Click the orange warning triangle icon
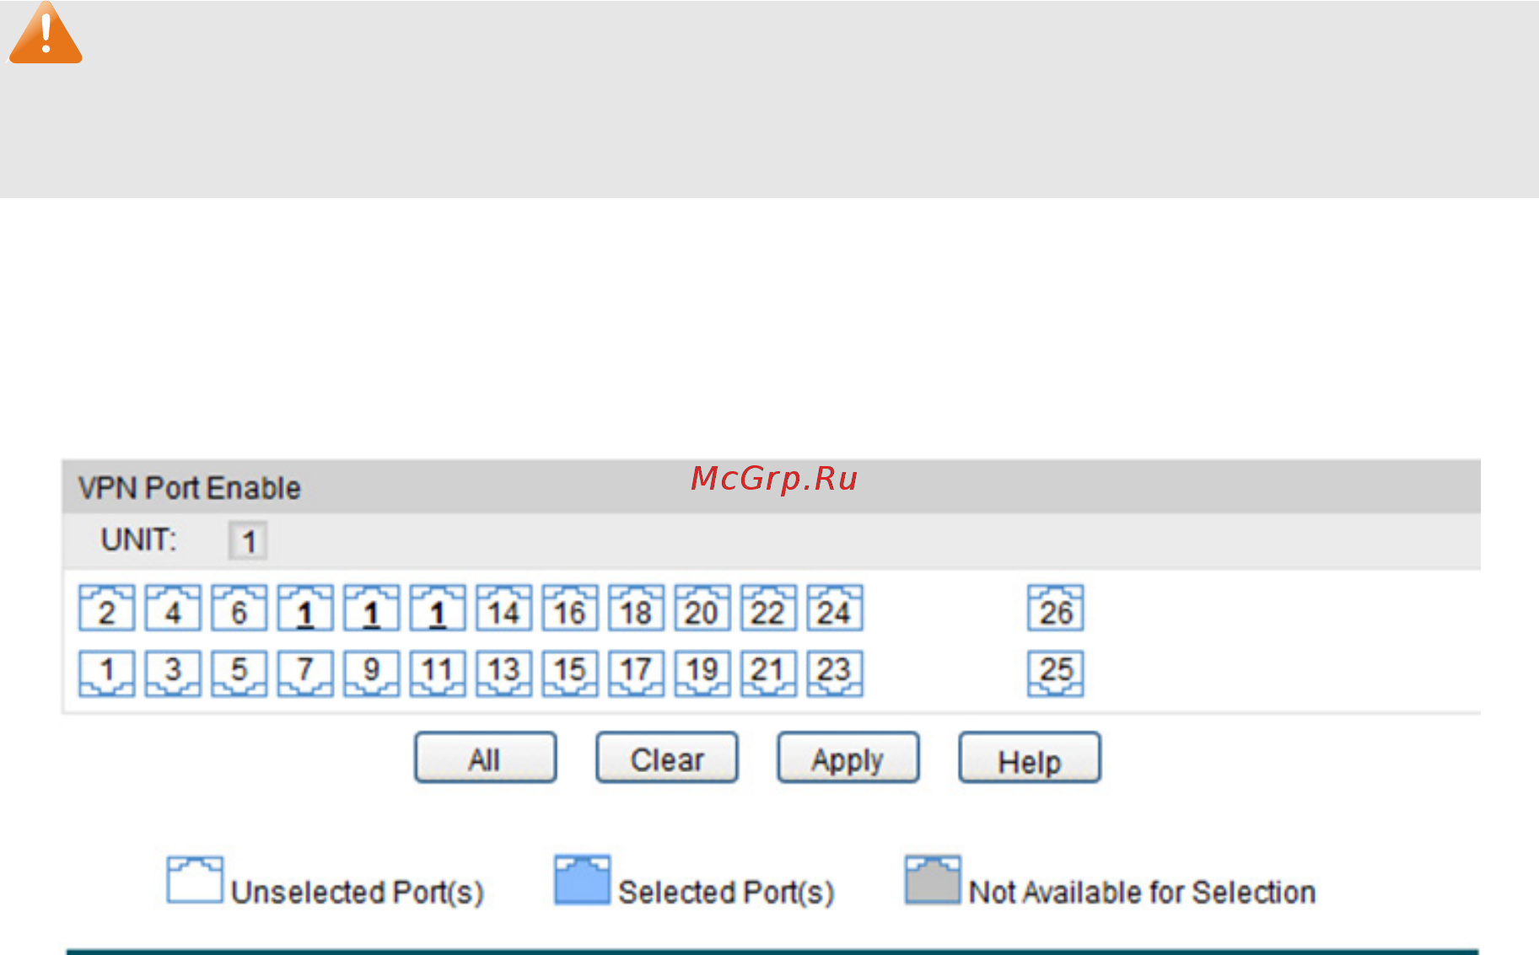The height and width of the screenshot is (955, 1539). 46,34
